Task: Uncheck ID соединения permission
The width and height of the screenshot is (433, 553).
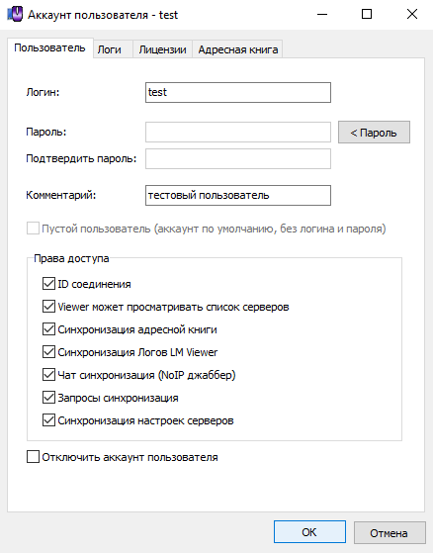Action: (48, 284)
